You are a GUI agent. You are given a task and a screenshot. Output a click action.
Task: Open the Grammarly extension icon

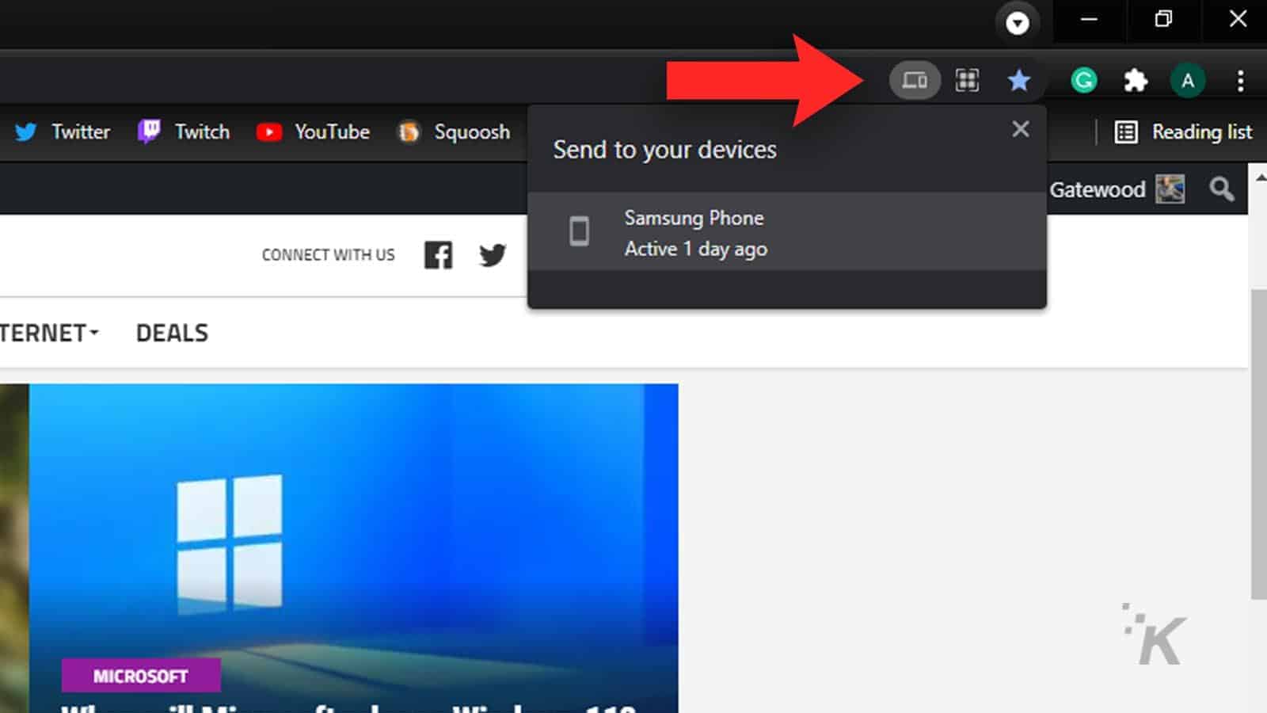pyautogui.click(x=1083, y=80)
